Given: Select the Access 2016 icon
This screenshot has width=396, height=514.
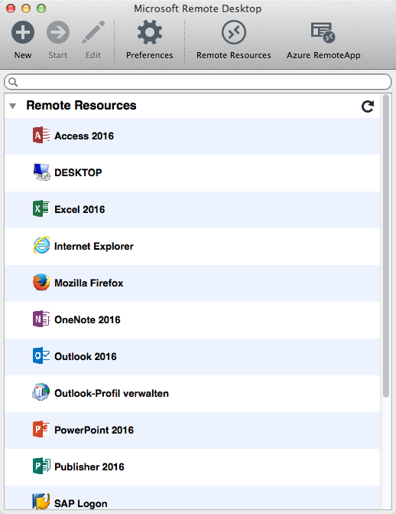Looking at the screenshot, I should [41, 136].
